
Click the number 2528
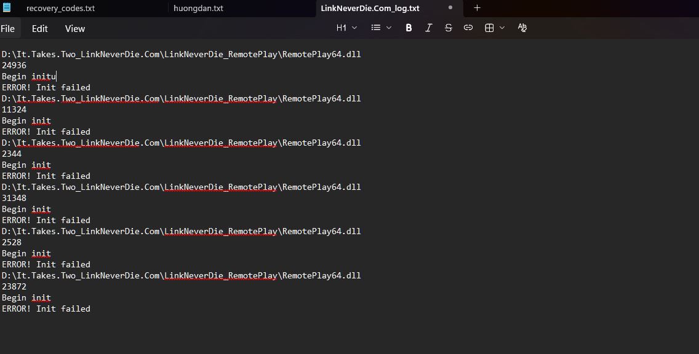click(12, 242)
